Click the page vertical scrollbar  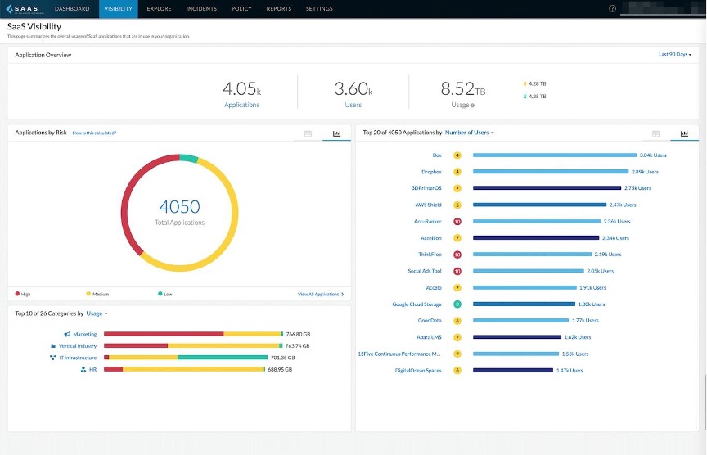(705, 401)
